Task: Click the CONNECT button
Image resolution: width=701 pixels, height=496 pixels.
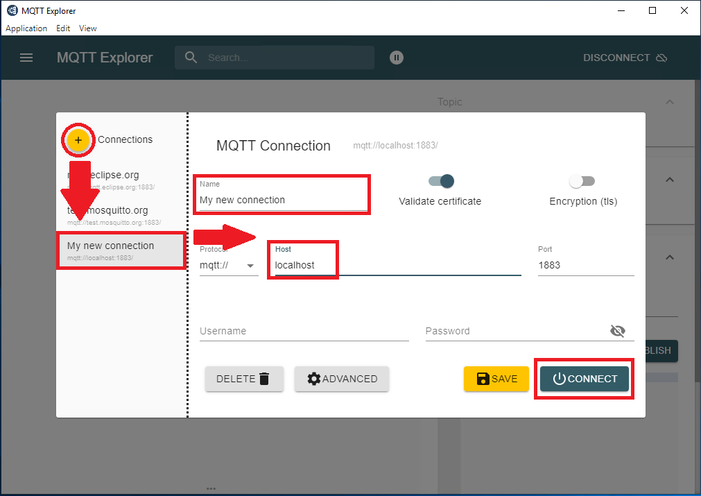Action: coord(585,379)
